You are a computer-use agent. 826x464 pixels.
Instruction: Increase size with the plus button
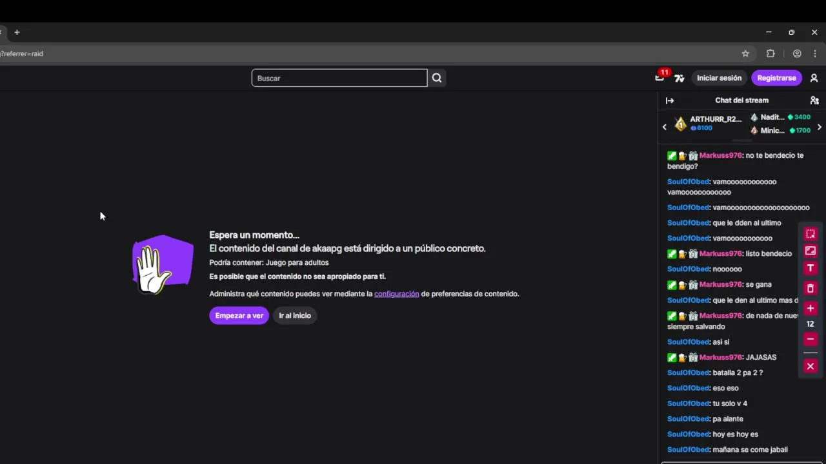coord(811,309)
